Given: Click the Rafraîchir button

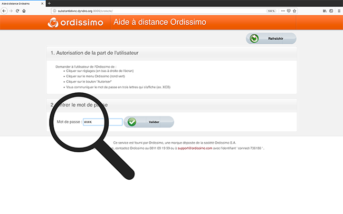Looking at the screenshot, I should pos(271,38).
